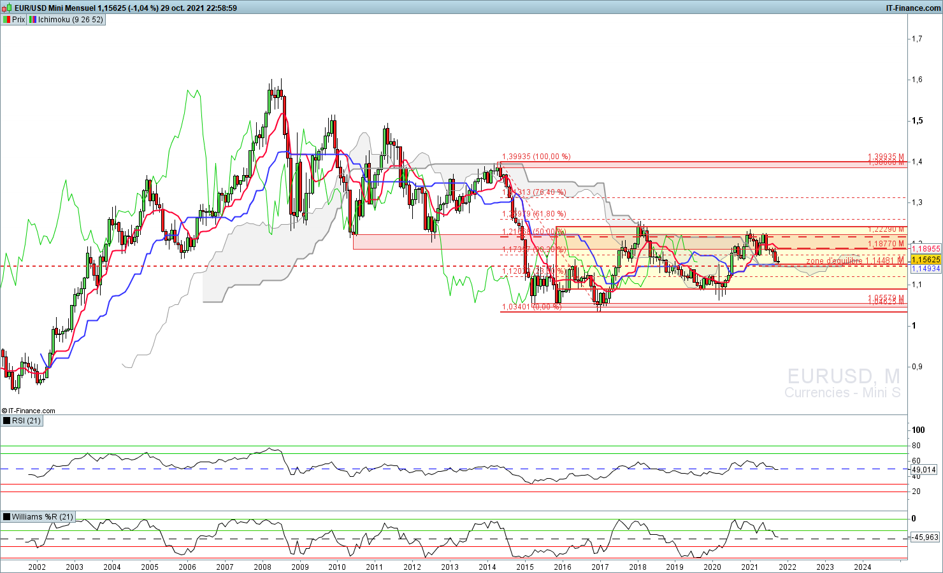
Task: Click the ©IT-Finance.com copyright text
Action: click(x=29, y=411)
